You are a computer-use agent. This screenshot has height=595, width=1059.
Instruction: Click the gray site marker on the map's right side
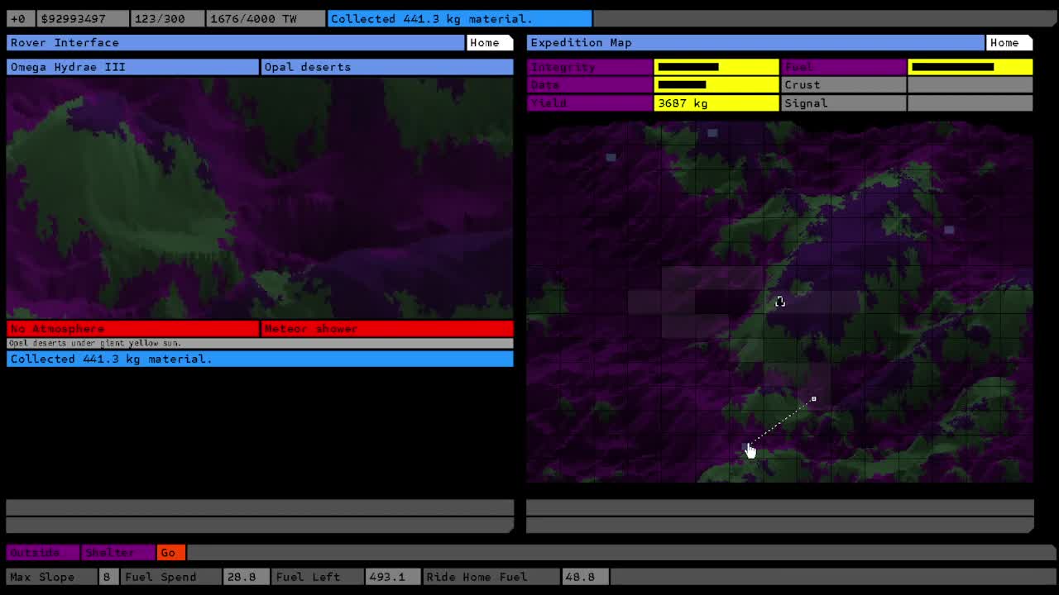949,230
